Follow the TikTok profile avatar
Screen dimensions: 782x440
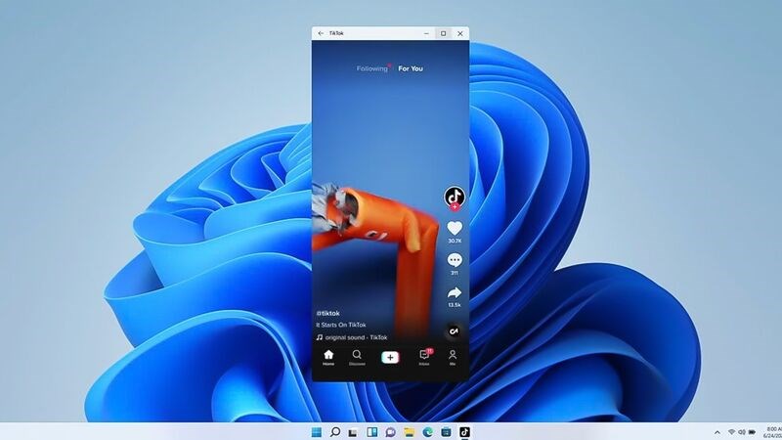click(454, 197)
